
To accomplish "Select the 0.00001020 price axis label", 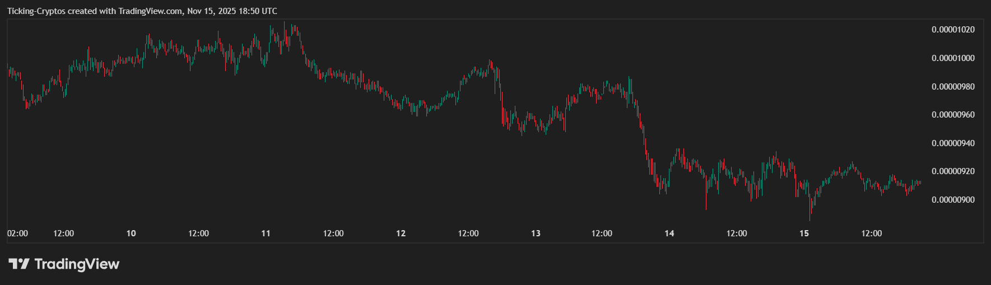I will pyautogui.click(x=953, y=30).
